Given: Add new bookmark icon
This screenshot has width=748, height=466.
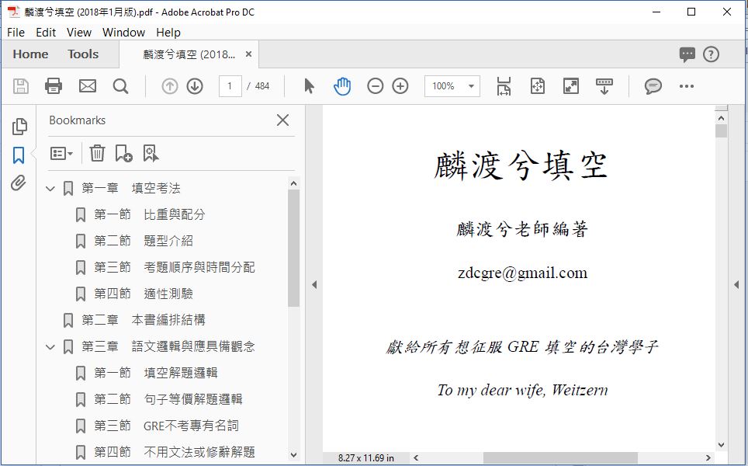Looking at the screenshot, I should coord(123,153).
